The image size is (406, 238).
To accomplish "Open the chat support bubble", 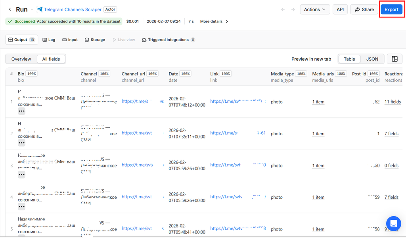I will coord(394,223).
